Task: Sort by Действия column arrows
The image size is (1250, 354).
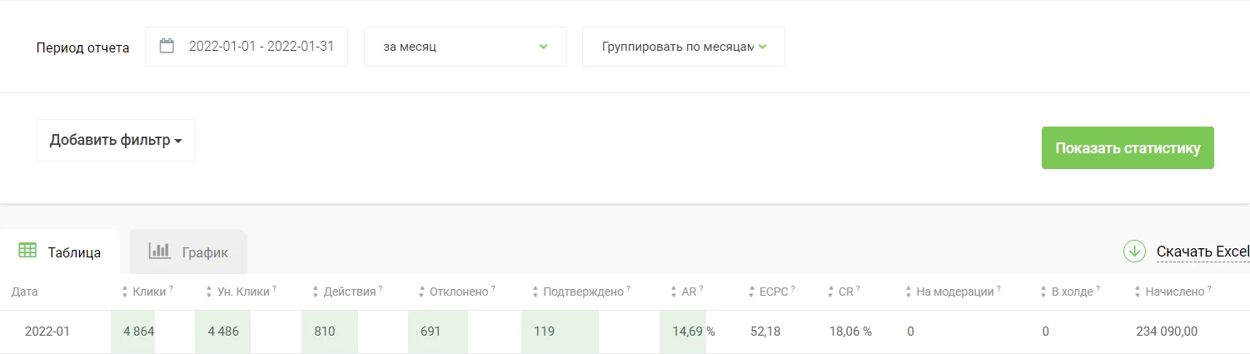Action: [316, 292]
